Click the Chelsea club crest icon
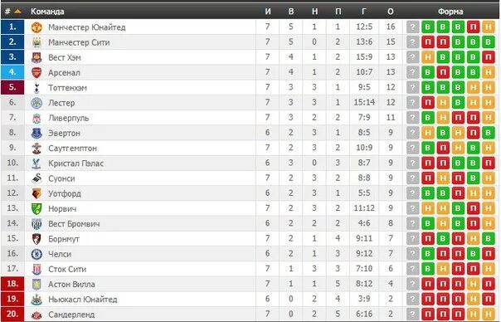This screenshot has height=322, width=501. (x=36, y=254)
